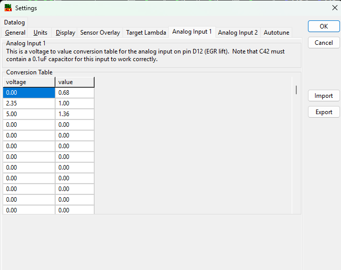Go to the Sensor Overlay tab

[x=100, y=33]
